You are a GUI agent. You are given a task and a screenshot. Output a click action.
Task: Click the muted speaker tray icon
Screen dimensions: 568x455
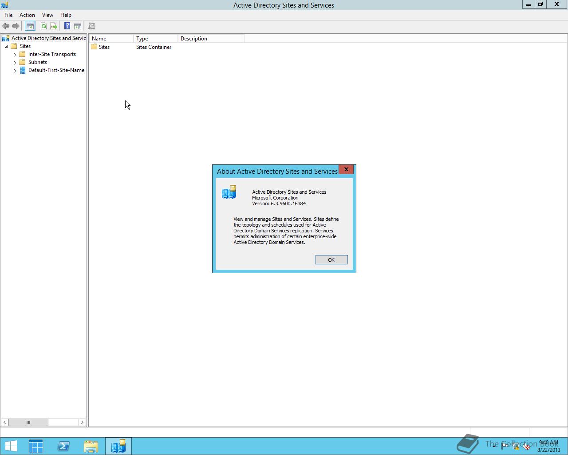click(526, 446)
